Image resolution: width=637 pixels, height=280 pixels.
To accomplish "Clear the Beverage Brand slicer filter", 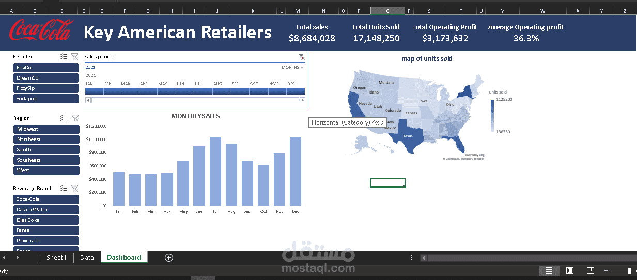I will pyautogui.click(x=75, y=189).
